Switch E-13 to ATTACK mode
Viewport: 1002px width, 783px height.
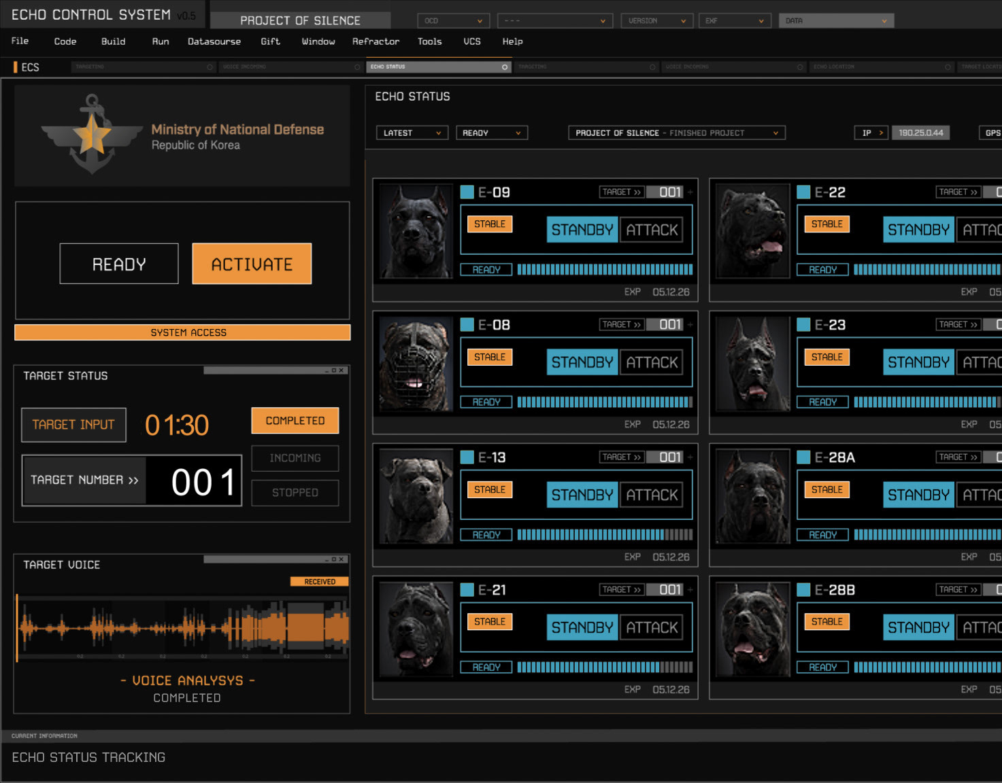(x=652, y=495)
